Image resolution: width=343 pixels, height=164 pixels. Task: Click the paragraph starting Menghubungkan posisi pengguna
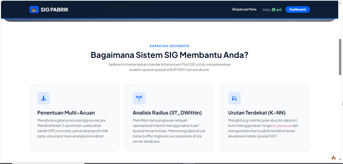(x=73, y=128)
